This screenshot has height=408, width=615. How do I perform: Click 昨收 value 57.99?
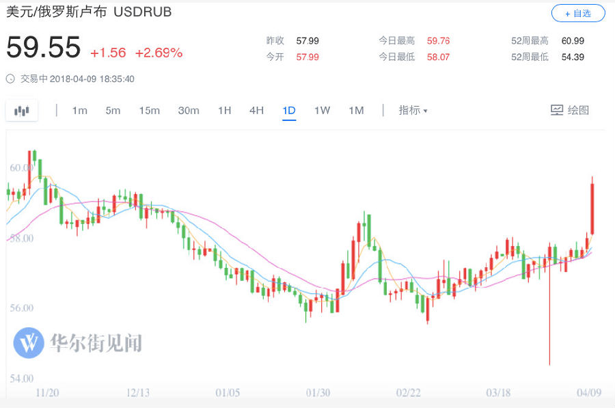click(307, 41)
